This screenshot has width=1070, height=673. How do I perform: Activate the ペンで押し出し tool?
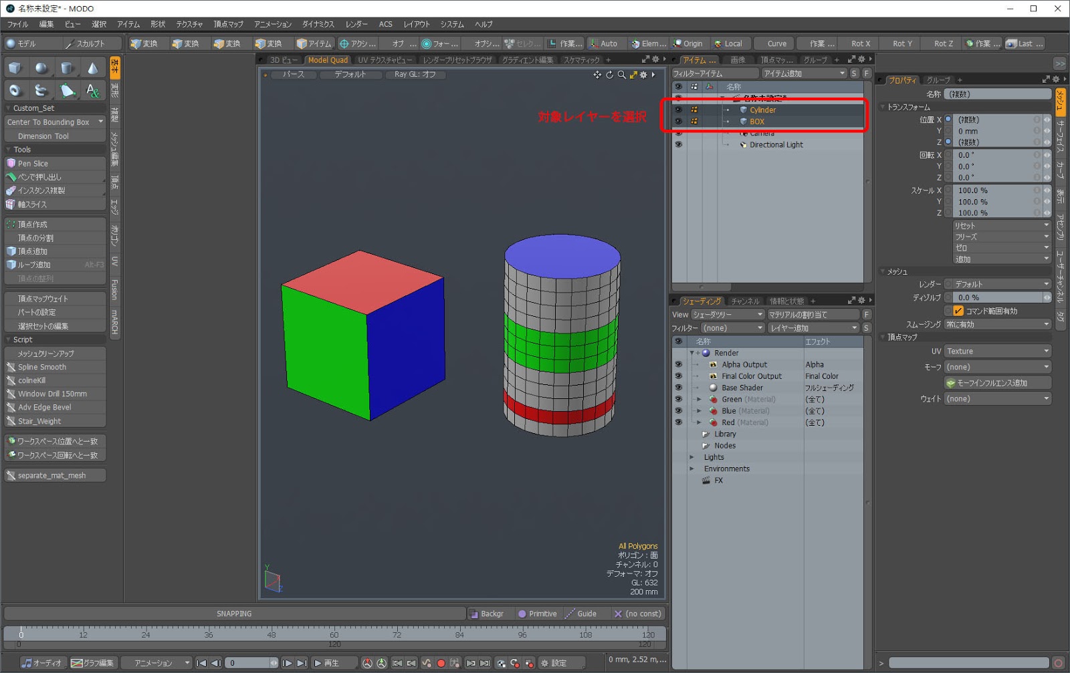(56, 177)
